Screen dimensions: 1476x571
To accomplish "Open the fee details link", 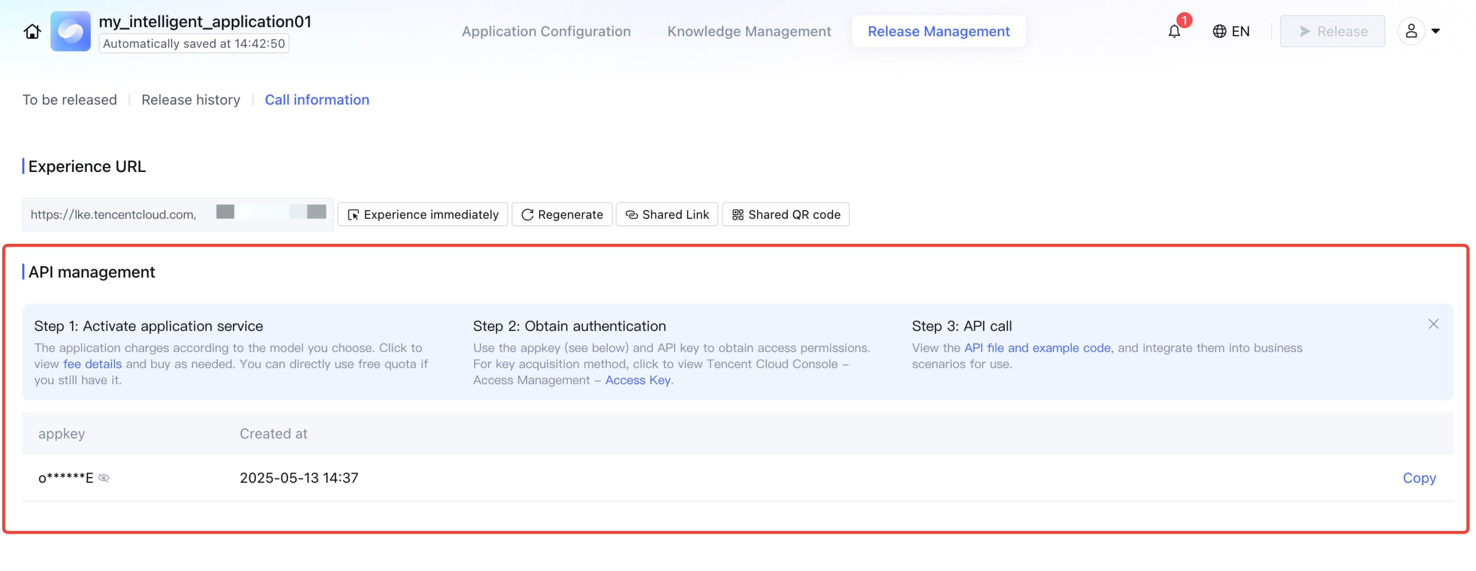I will coord(92,364).
